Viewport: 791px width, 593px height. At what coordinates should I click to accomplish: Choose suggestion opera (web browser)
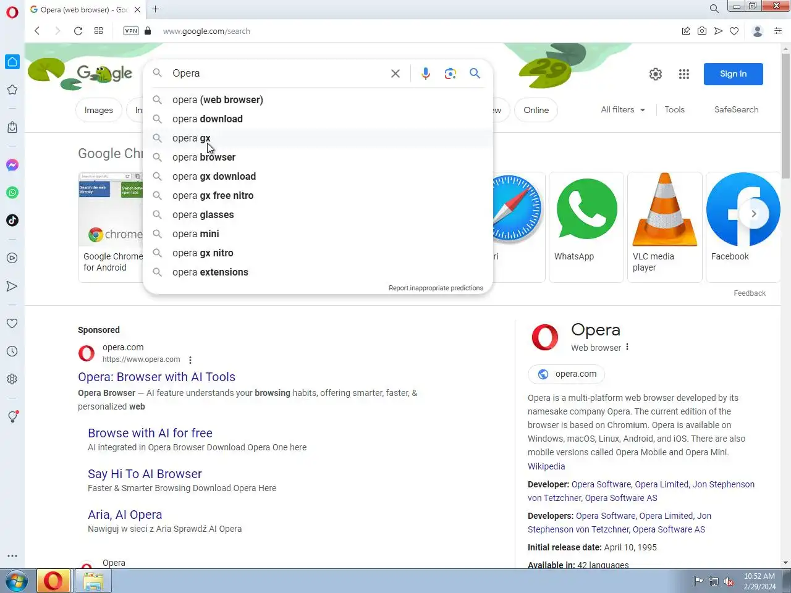point(318,99)
